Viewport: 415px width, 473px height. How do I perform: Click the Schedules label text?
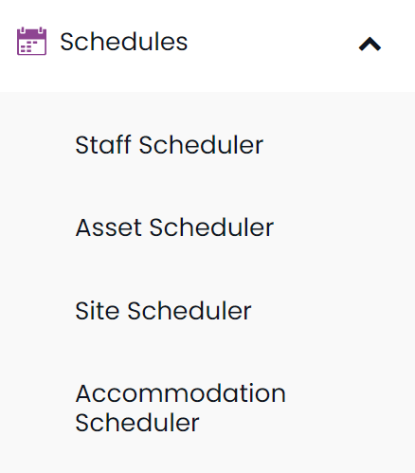click(x=124, y=42)
